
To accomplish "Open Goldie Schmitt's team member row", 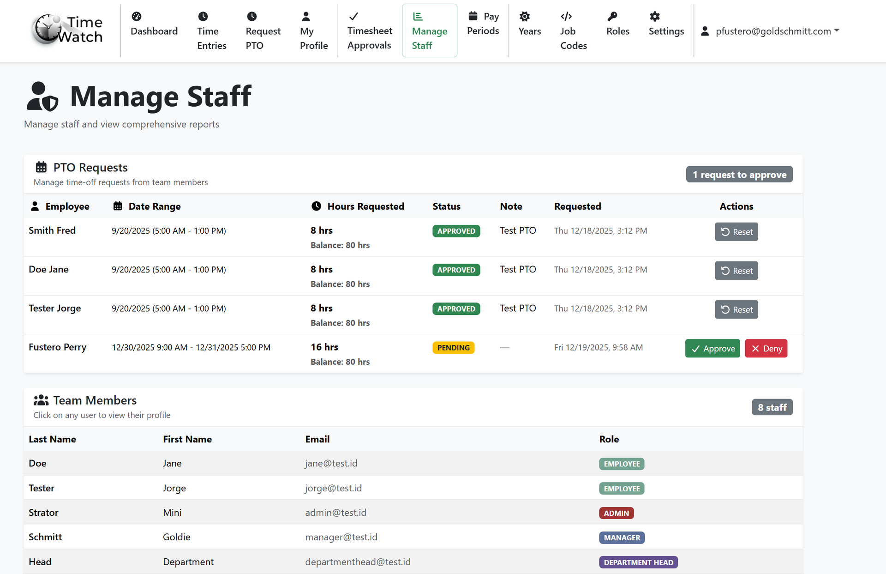I will click(x=45, y=537).
